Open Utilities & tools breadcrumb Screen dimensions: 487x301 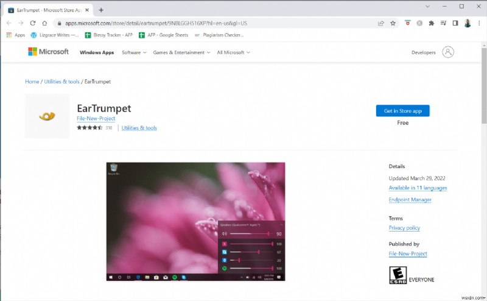click(62, 82)
